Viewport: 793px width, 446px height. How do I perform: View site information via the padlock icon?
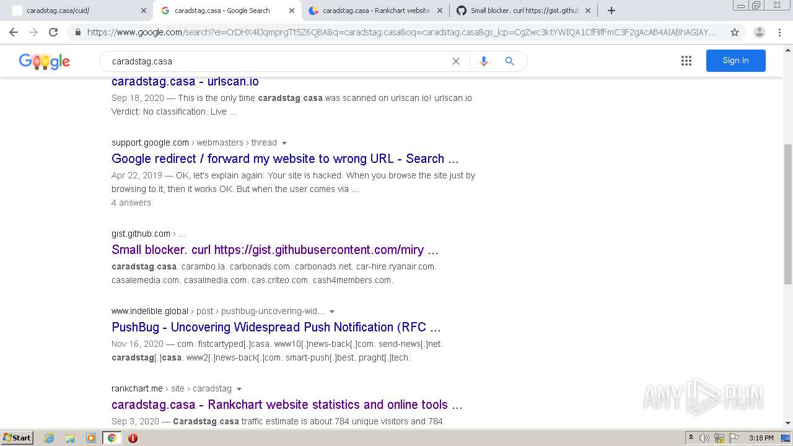pos(77,32)
